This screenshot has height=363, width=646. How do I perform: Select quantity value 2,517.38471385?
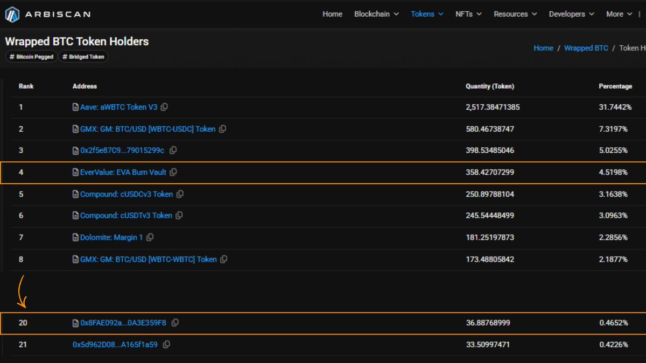493,107
